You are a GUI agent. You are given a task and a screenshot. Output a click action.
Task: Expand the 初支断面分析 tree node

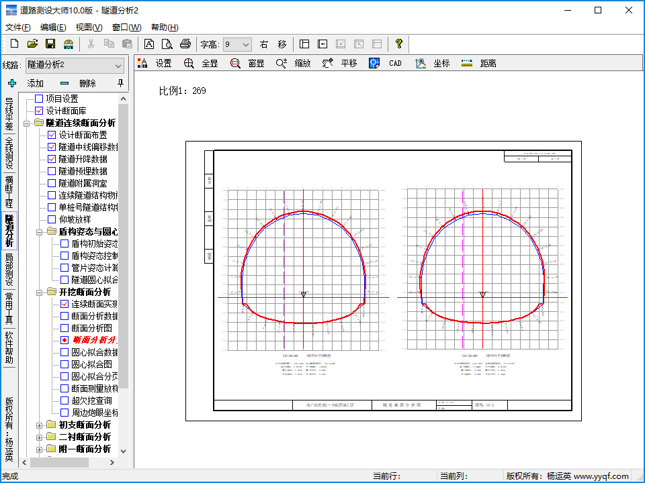(40, 425)
